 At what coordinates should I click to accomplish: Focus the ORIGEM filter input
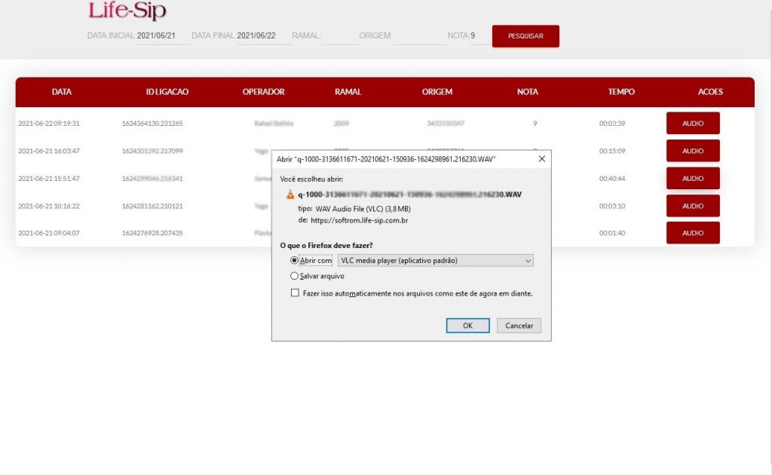(420, 35)
